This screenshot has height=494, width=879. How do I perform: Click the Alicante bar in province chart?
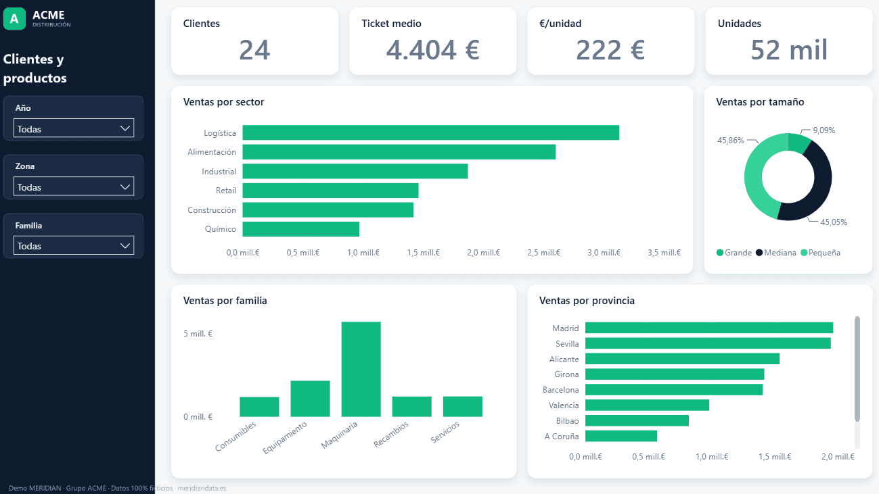point(682,359)
